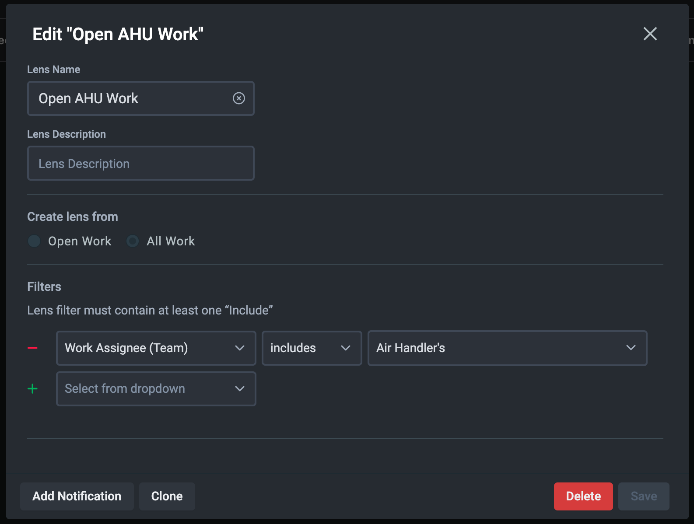Screen dimensions: 694x524
Task: Select the Open Work radio button
Action: pos(34,241)
